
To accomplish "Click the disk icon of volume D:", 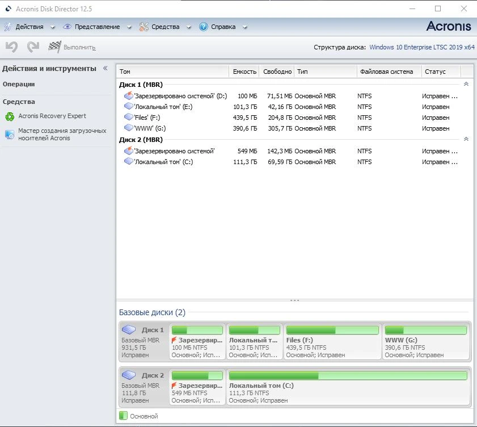I will (x=128, y=95).
